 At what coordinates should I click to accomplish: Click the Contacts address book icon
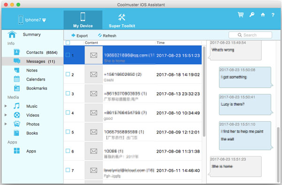[17, 52]
